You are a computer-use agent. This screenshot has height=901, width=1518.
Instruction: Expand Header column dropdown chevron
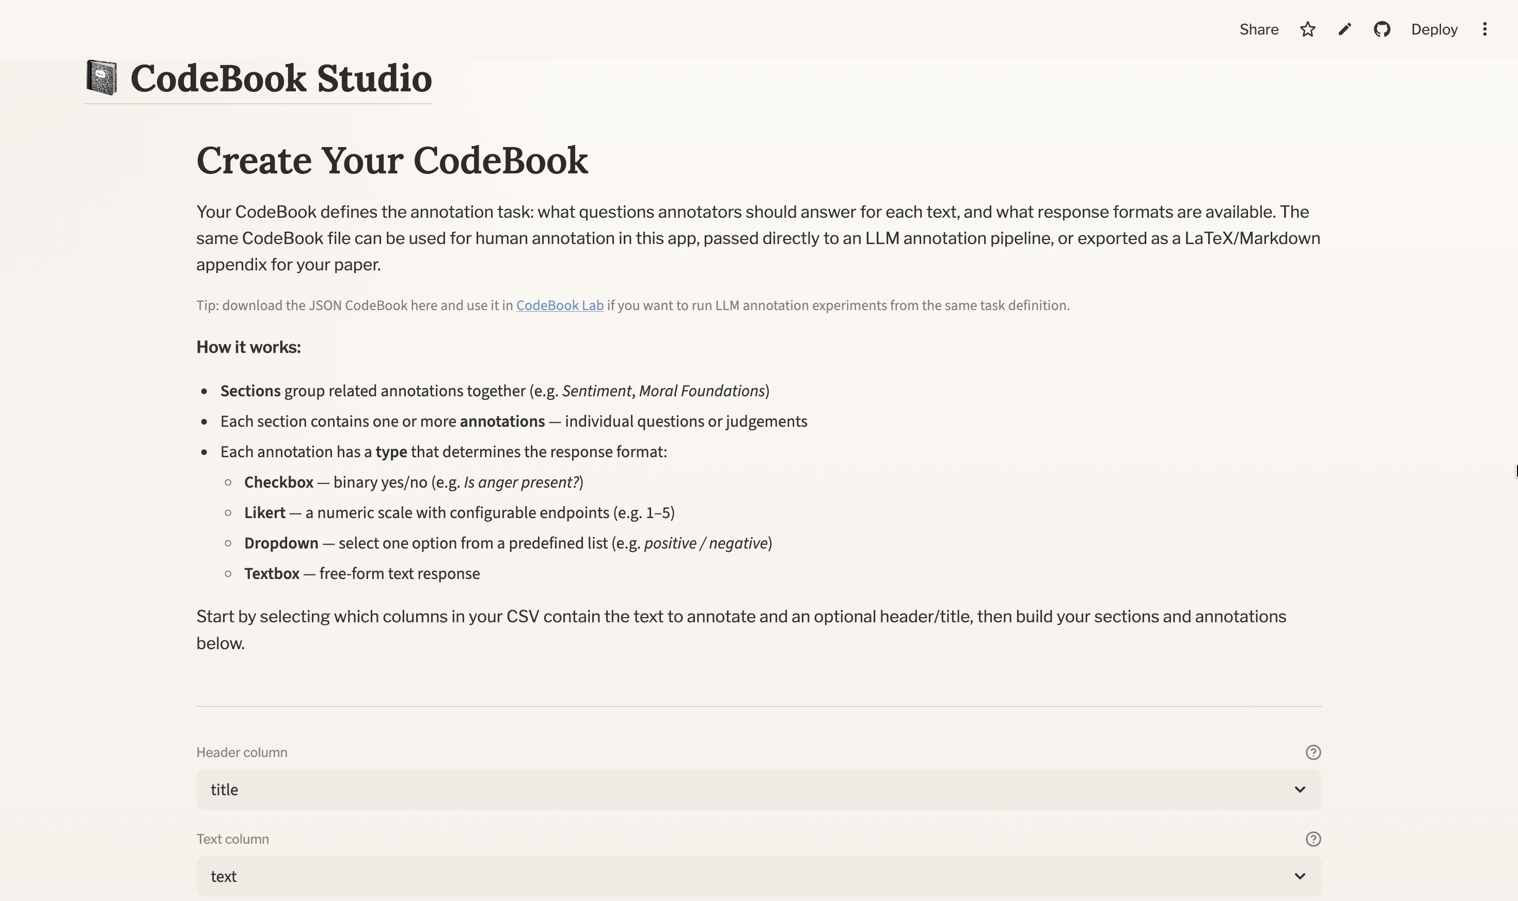1299,790
